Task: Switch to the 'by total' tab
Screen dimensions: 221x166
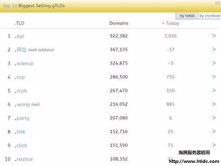Action: click(187, 16)
